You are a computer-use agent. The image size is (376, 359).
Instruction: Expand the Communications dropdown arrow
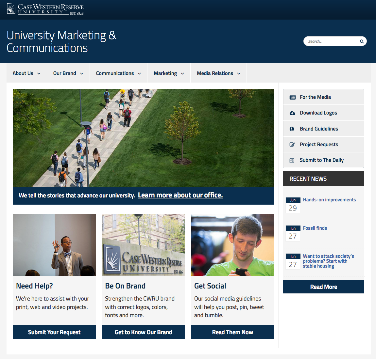tap(139, 74)
